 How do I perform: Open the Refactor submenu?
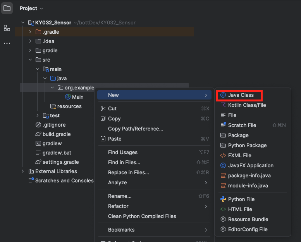click(x=154, y=206)
